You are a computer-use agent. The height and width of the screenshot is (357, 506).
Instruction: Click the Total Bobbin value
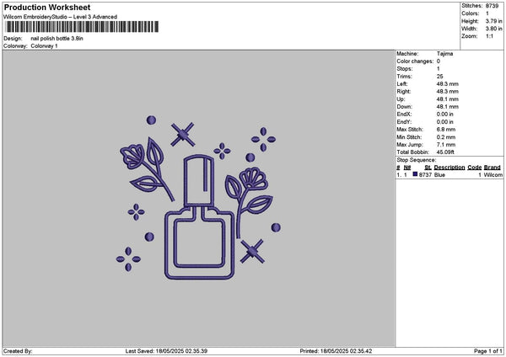[x=448, y=152]
